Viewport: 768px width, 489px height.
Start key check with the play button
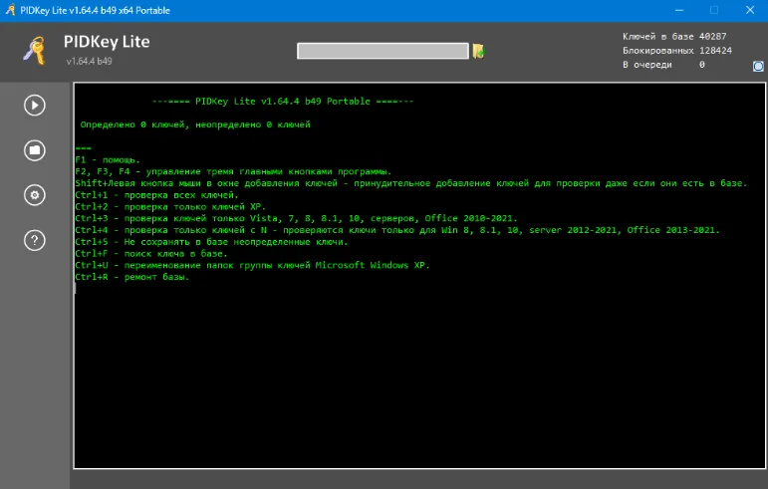click(35, 106)
